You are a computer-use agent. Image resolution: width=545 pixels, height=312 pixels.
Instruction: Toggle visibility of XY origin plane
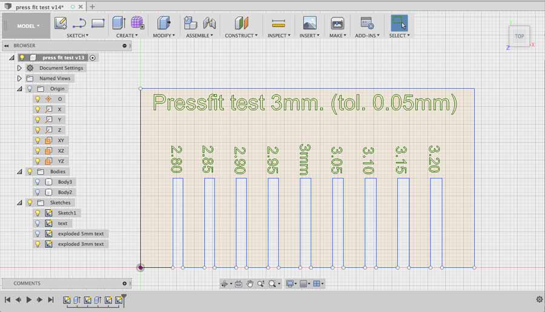(38, 140)
